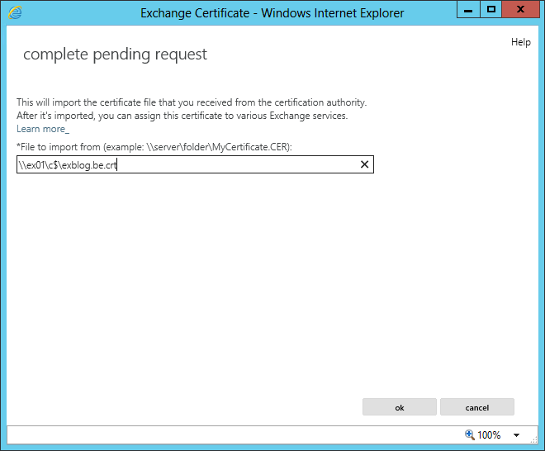The image size is (545, 451).
Task: Close the Exchange Certificate window
Action: click(x=520, y=10)
